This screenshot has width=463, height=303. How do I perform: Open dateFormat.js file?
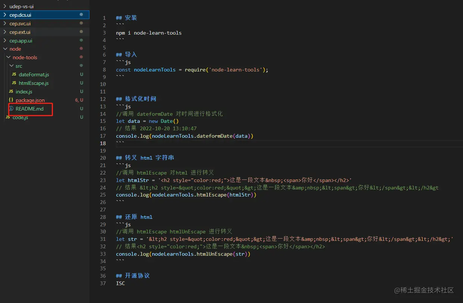[x=34, y=74]
